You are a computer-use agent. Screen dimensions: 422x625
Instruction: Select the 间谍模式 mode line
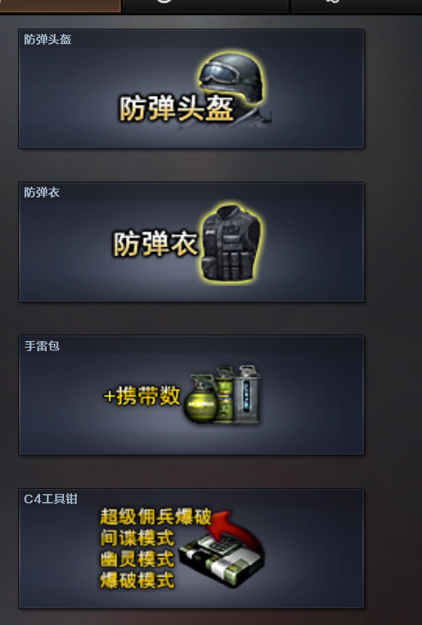[x=137, y=538]
